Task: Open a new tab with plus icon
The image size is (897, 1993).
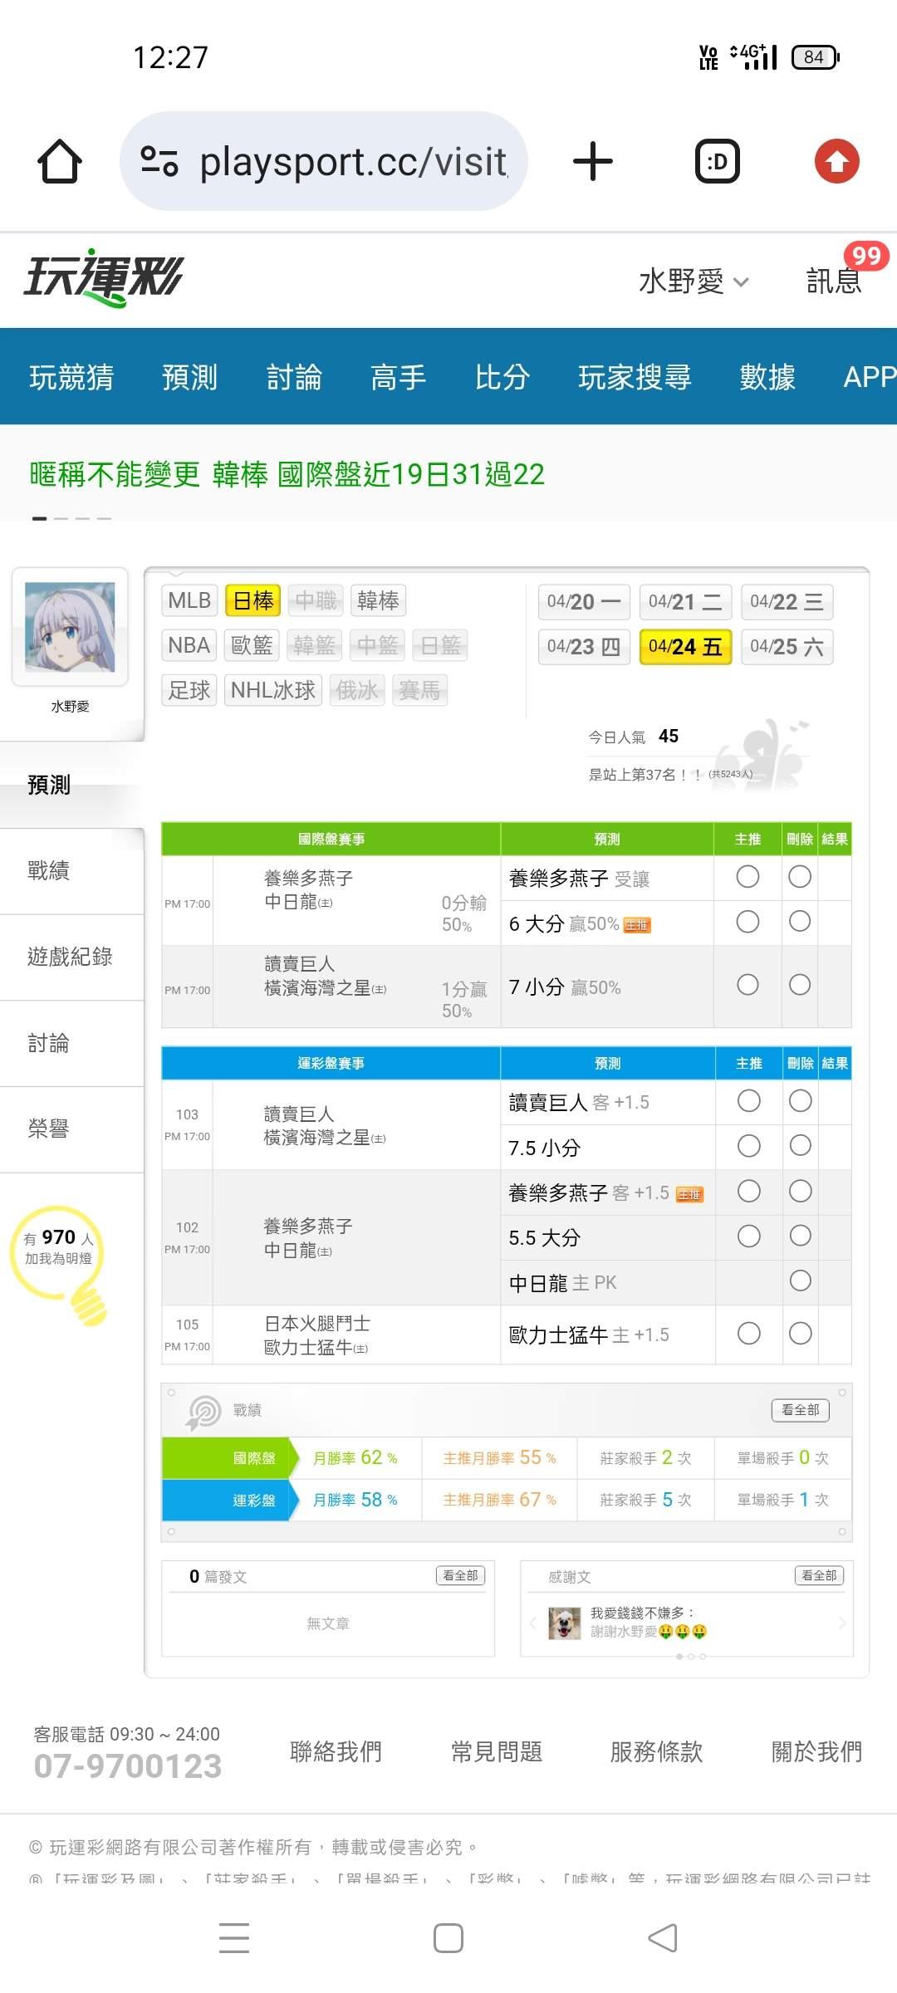Action: [x=593, y=161]
